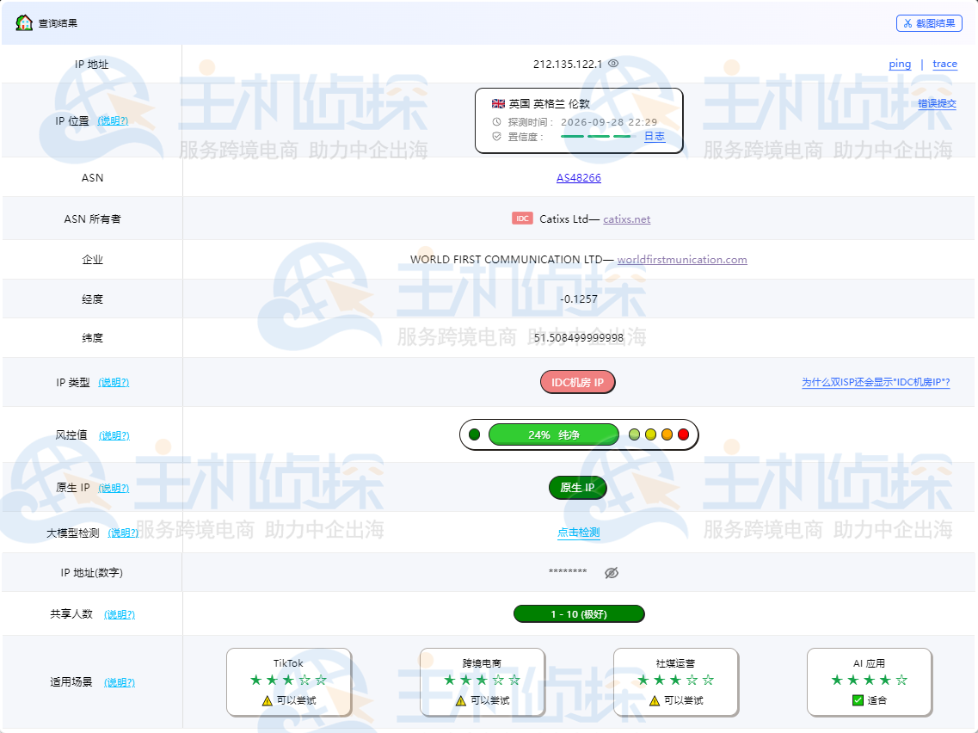The width and height of the screenshot is (978, 733).
Task: Click the UK flag icon
Action: [x=498, y=103]
